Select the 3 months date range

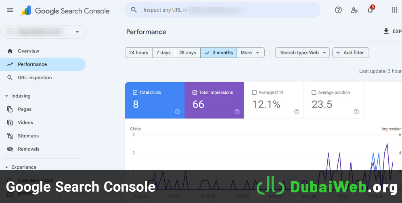coord(218,53)
